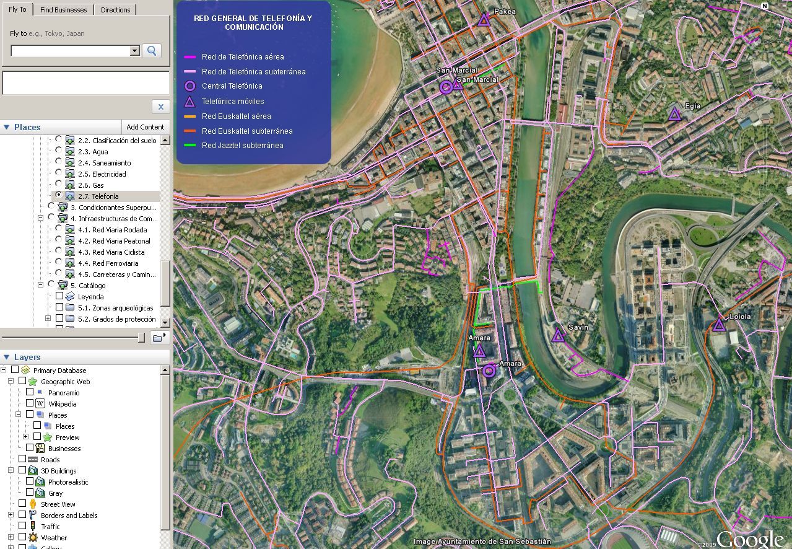
Task: Click the Pakea mobile antenna triangle marker
Action: (x=484, y=20)
